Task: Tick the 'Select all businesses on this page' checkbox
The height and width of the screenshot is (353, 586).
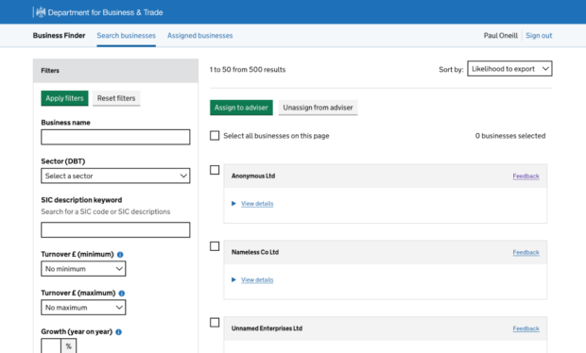Action: click(215, 136)
